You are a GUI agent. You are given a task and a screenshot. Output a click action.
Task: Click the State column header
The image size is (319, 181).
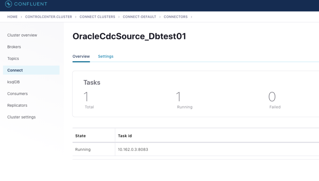click(80, 136)
